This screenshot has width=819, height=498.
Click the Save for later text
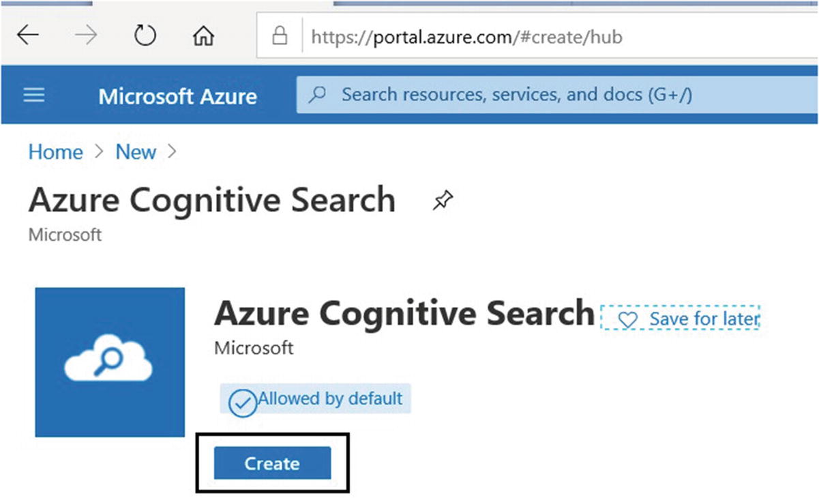click(x=703, y=319)
